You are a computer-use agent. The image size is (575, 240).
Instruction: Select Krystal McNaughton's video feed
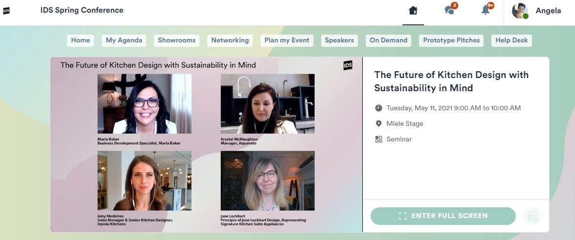268,103
